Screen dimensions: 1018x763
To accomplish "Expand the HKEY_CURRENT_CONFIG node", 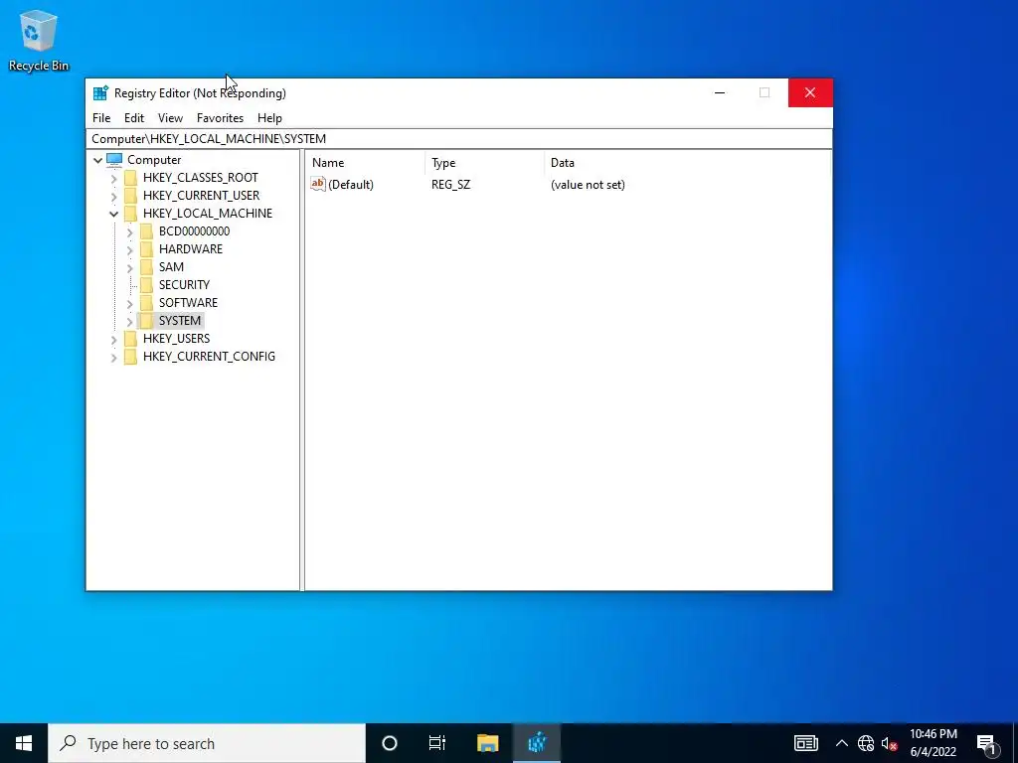I will (x=114, y=357).
